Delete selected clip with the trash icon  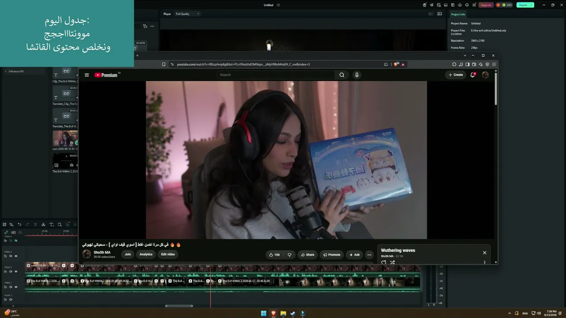point(35,225)
